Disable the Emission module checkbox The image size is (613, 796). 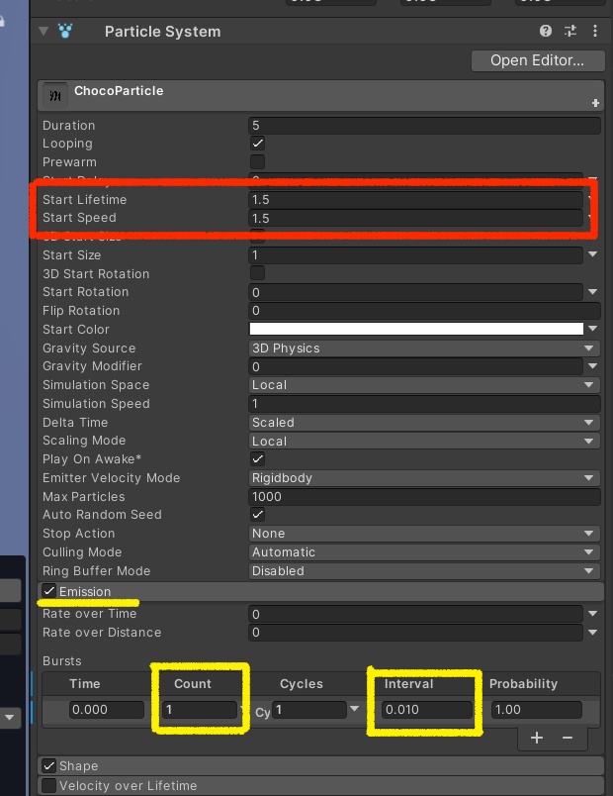49,591
